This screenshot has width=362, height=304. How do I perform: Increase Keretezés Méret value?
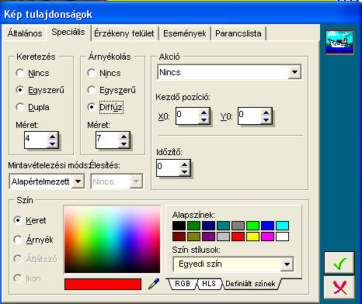click(x=53, y=136)
